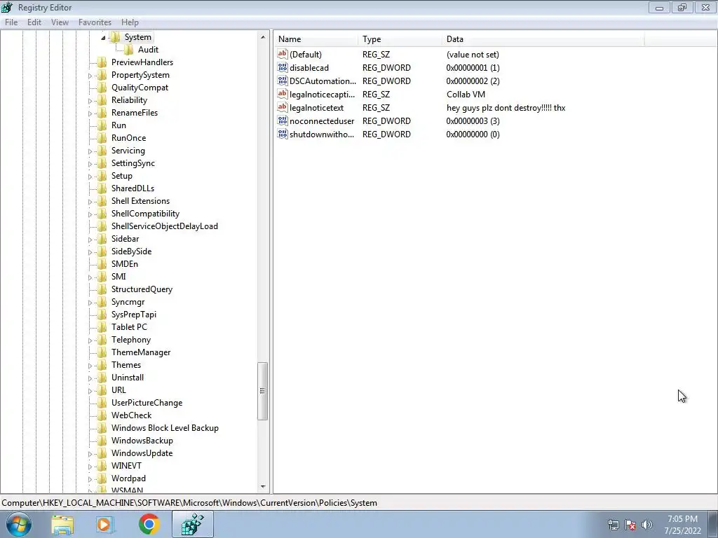Image resolution: width=718 pixels, height=538 pixels.
Task: Expand the SettingSync key
Action: click(90, 164)
